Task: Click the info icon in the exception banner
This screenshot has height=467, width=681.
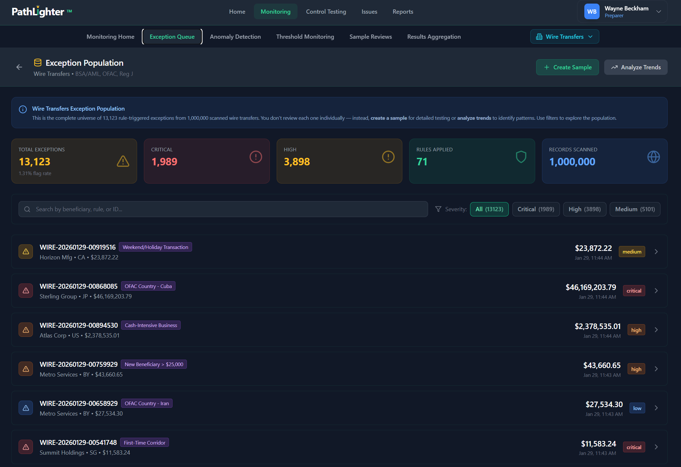Action: click(23, 109)
